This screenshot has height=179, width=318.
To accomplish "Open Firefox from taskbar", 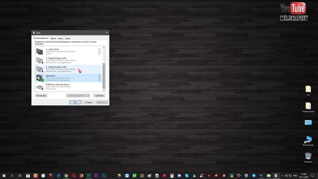I will click(x=81, y=176).
